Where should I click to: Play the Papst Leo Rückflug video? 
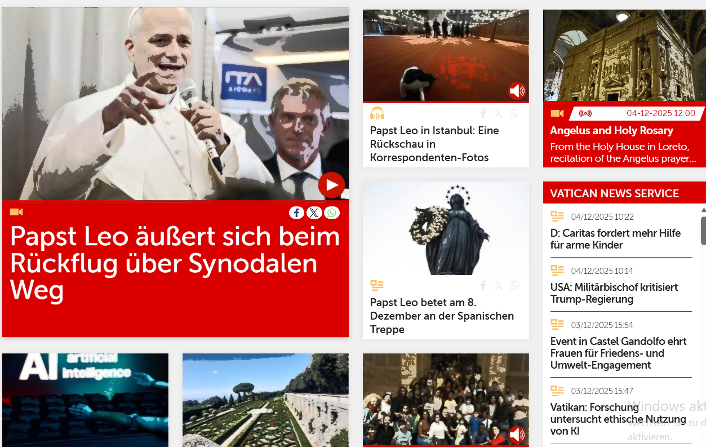pos(331,185)
